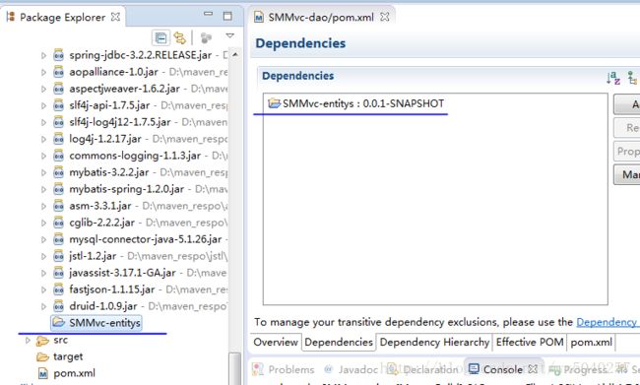Expand the src folder node
The height and width of the screenshot is (385, 640).
tap(28, 340)
